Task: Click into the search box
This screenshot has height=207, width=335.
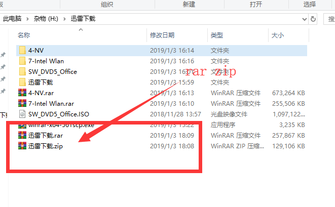Action: point(329,19)
